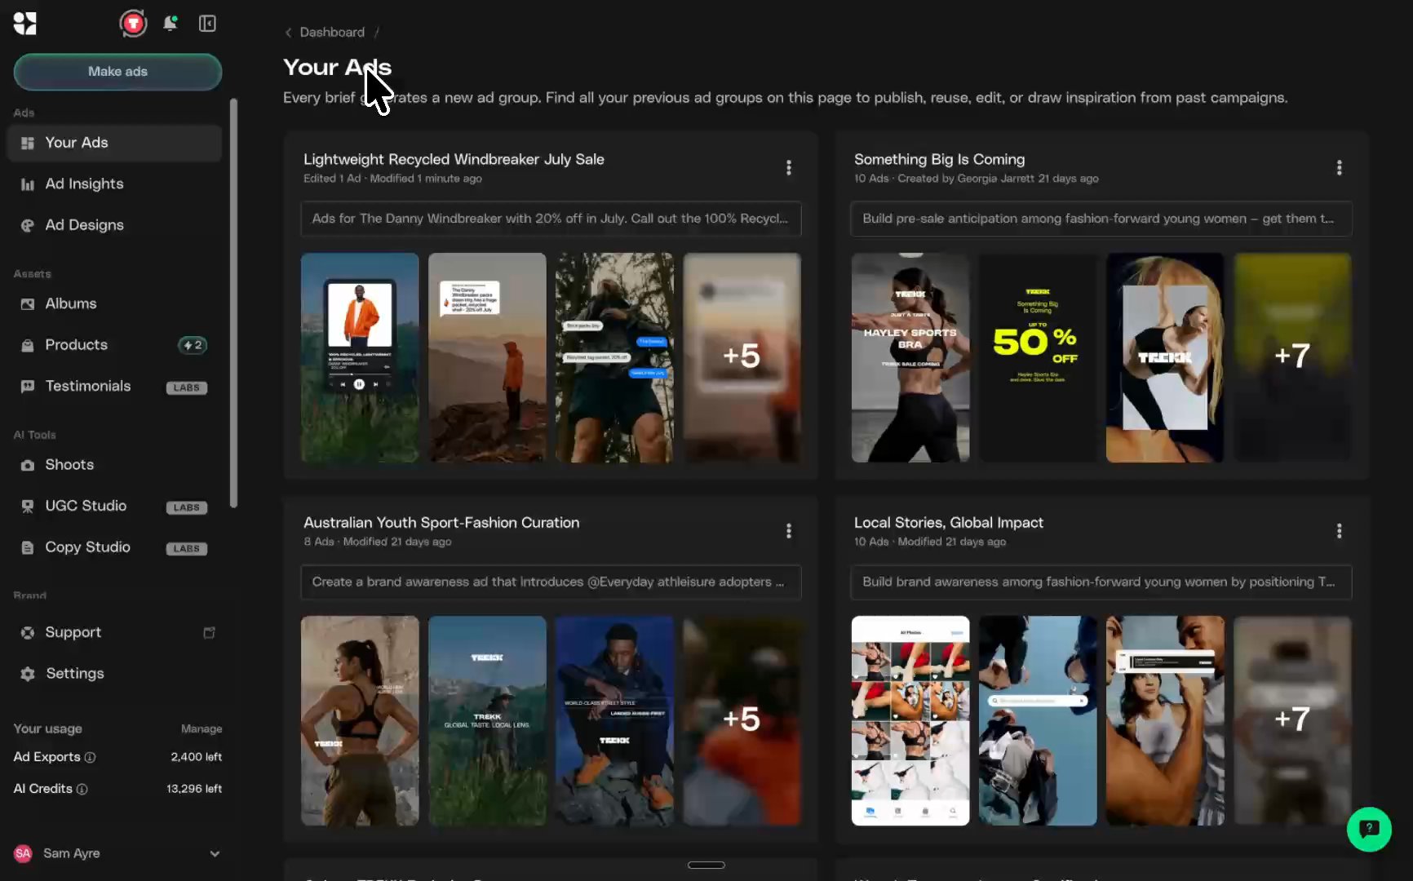This screenshot has height=881, width=1413.
Task: Open UGC Studio in AI Tools
Action: (x=86, y=506)
